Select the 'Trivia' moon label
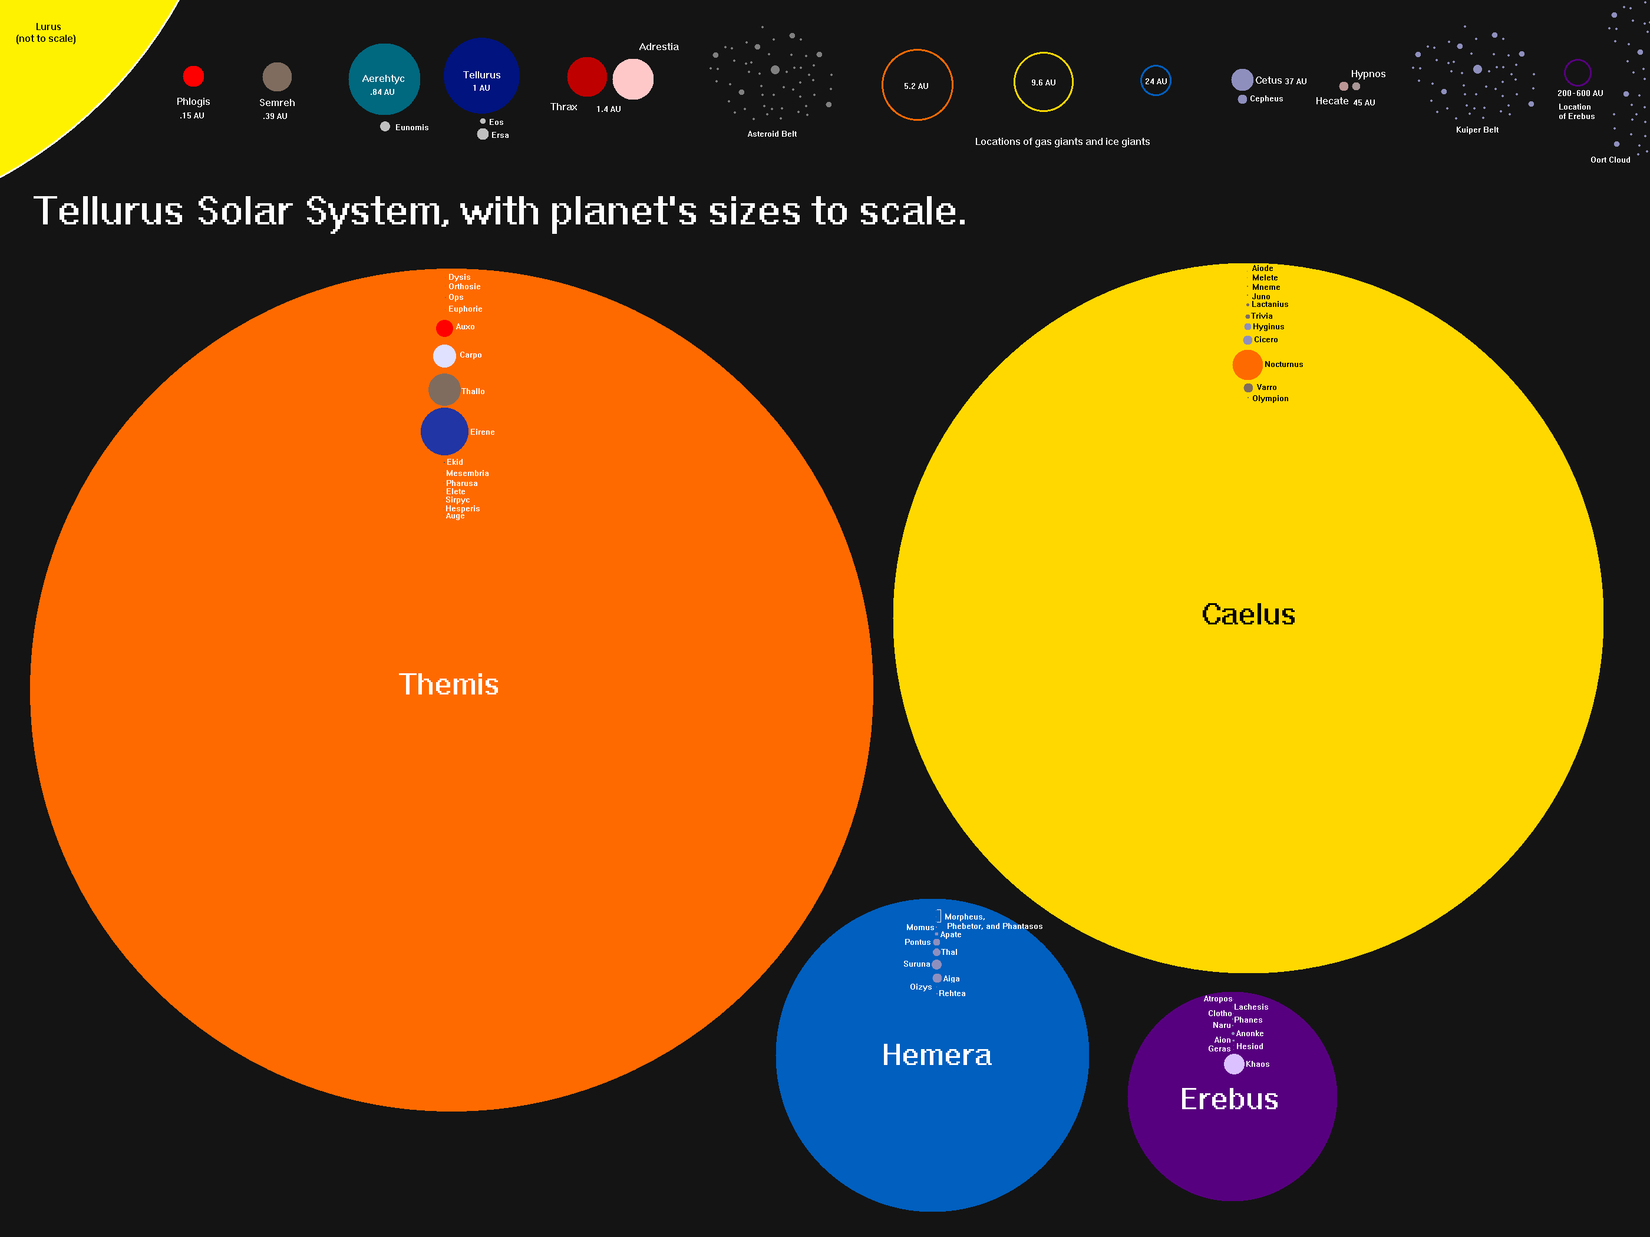Image resolution: width=1650 pixels, height=1237 pixels. (x=1262, y=316)
